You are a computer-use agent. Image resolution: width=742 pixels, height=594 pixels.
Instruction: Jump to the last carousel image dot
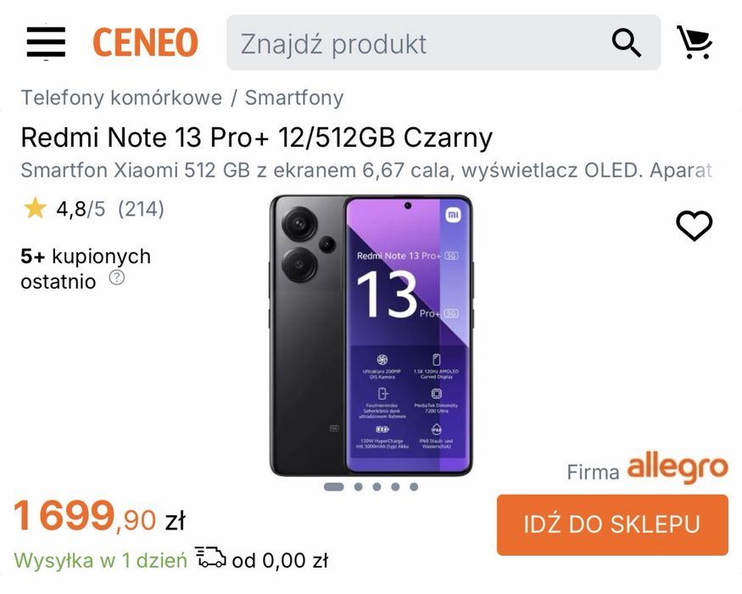coord(414,487)
